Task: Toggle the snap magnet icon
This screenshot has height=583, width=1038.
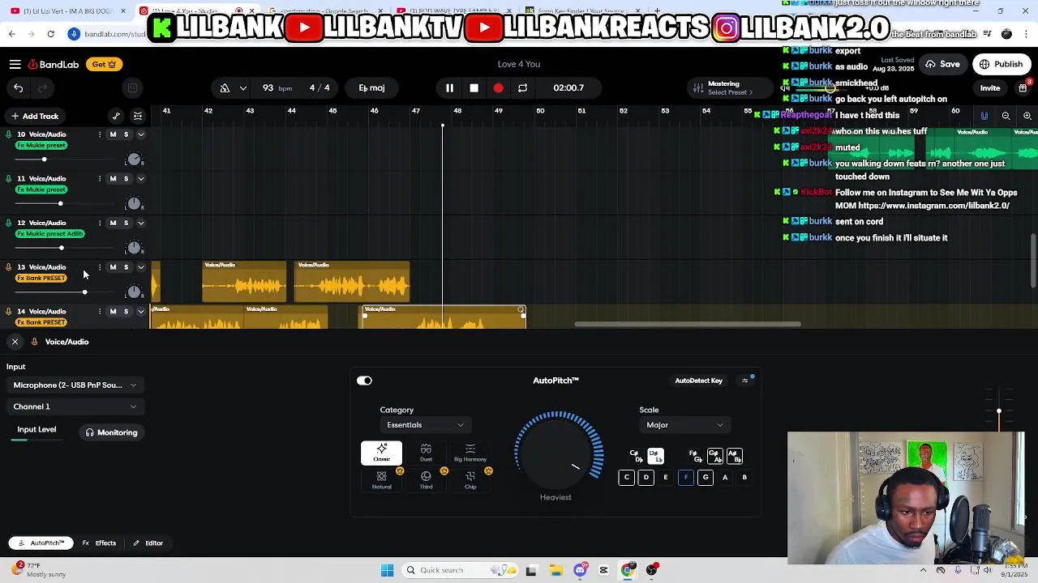Action: 984,116
